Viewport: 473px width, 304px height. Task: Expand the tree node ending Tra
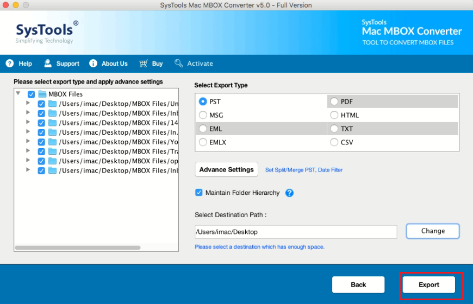pos(28,151)
